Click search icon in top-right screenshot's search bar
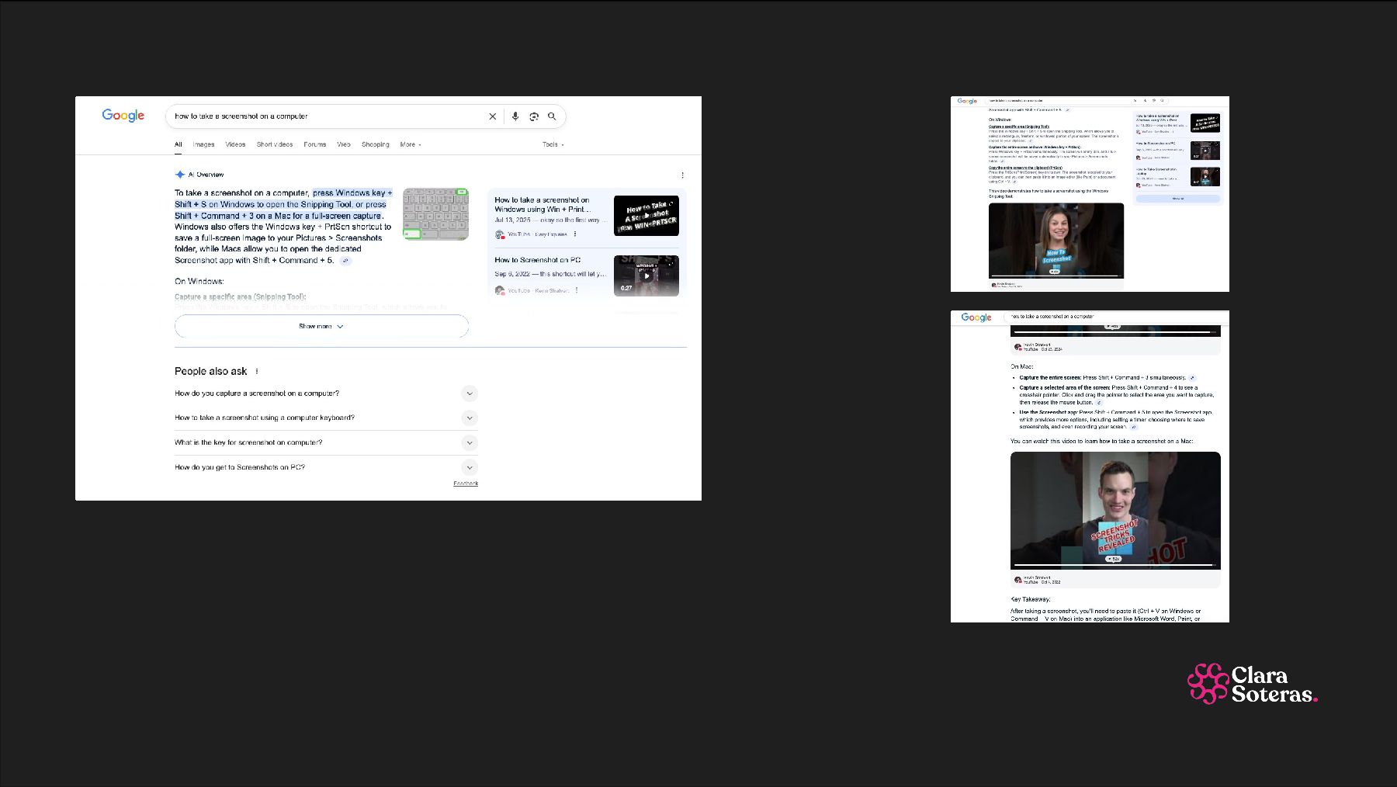Screen dimensions: 1397x787 click(1162, 100)
